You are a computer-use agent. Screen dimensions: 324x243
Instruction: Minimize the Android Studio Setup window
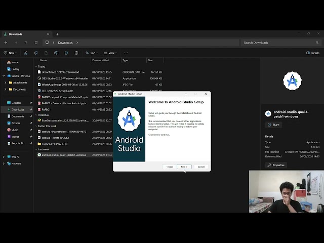click(x=186, y=94)
